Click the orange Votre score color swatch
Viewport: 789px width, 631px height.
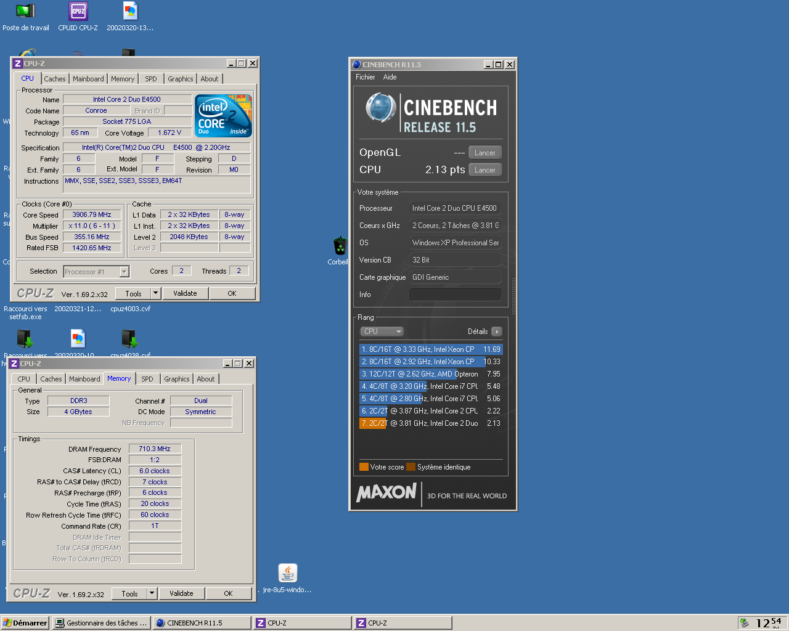pos(364,466)
